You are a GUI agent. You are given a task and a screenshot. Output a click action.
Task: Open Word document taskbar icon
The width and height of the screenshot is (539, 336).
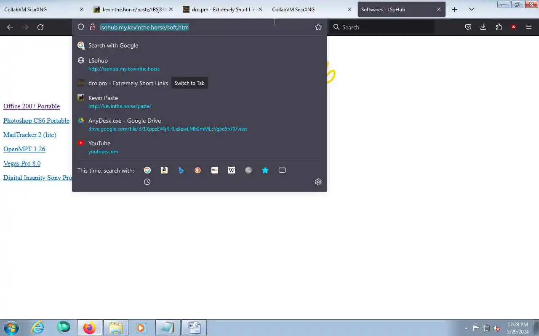194,328
